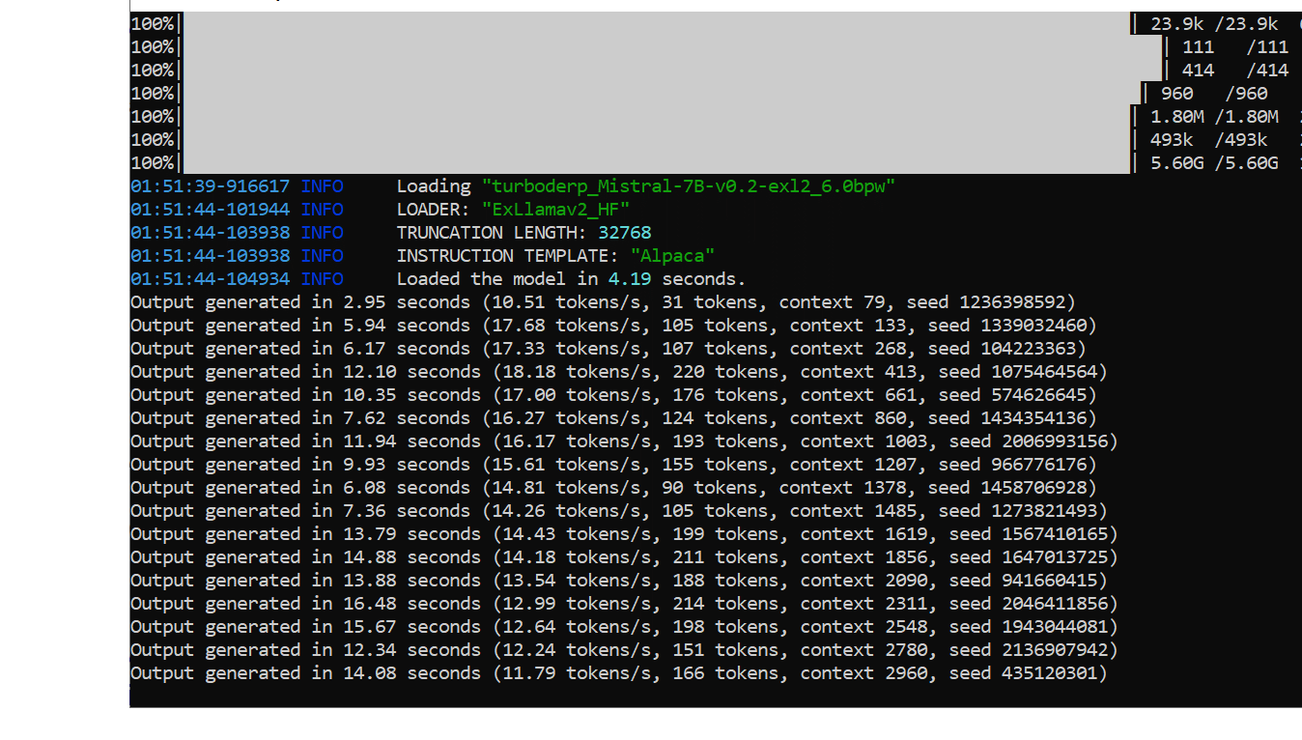Click the timestamp 01:51:44-101944

coord(210,210)
